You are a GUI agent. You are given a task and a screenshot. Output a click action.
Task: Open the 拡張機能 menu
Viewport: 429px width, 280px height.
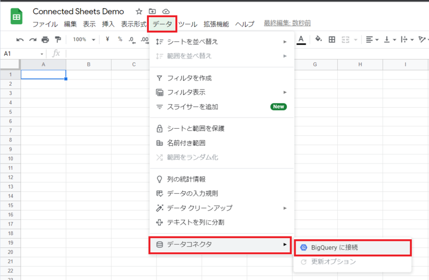216,24
